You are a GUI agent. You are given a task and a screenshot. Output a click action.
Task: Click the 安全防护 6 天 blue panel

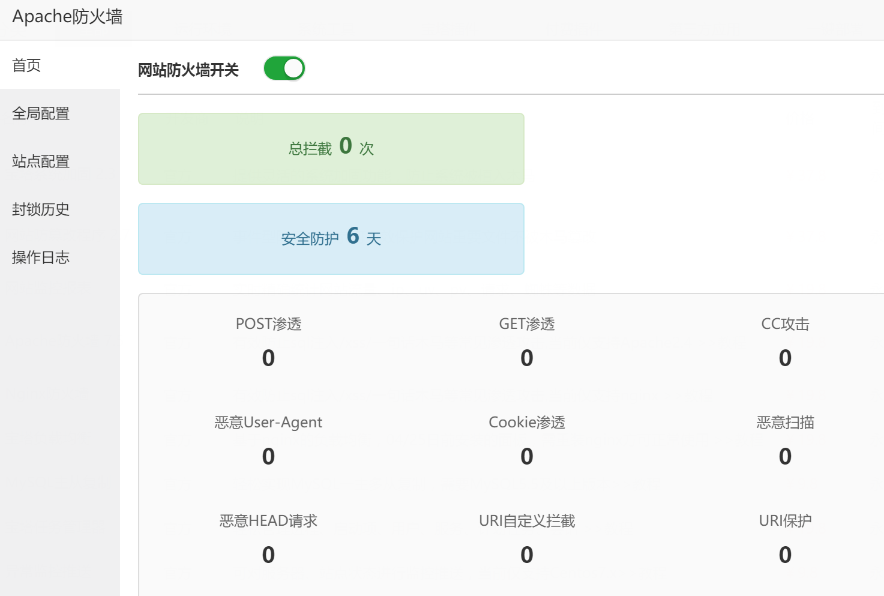pyautogui.click(x=331, y=239)
